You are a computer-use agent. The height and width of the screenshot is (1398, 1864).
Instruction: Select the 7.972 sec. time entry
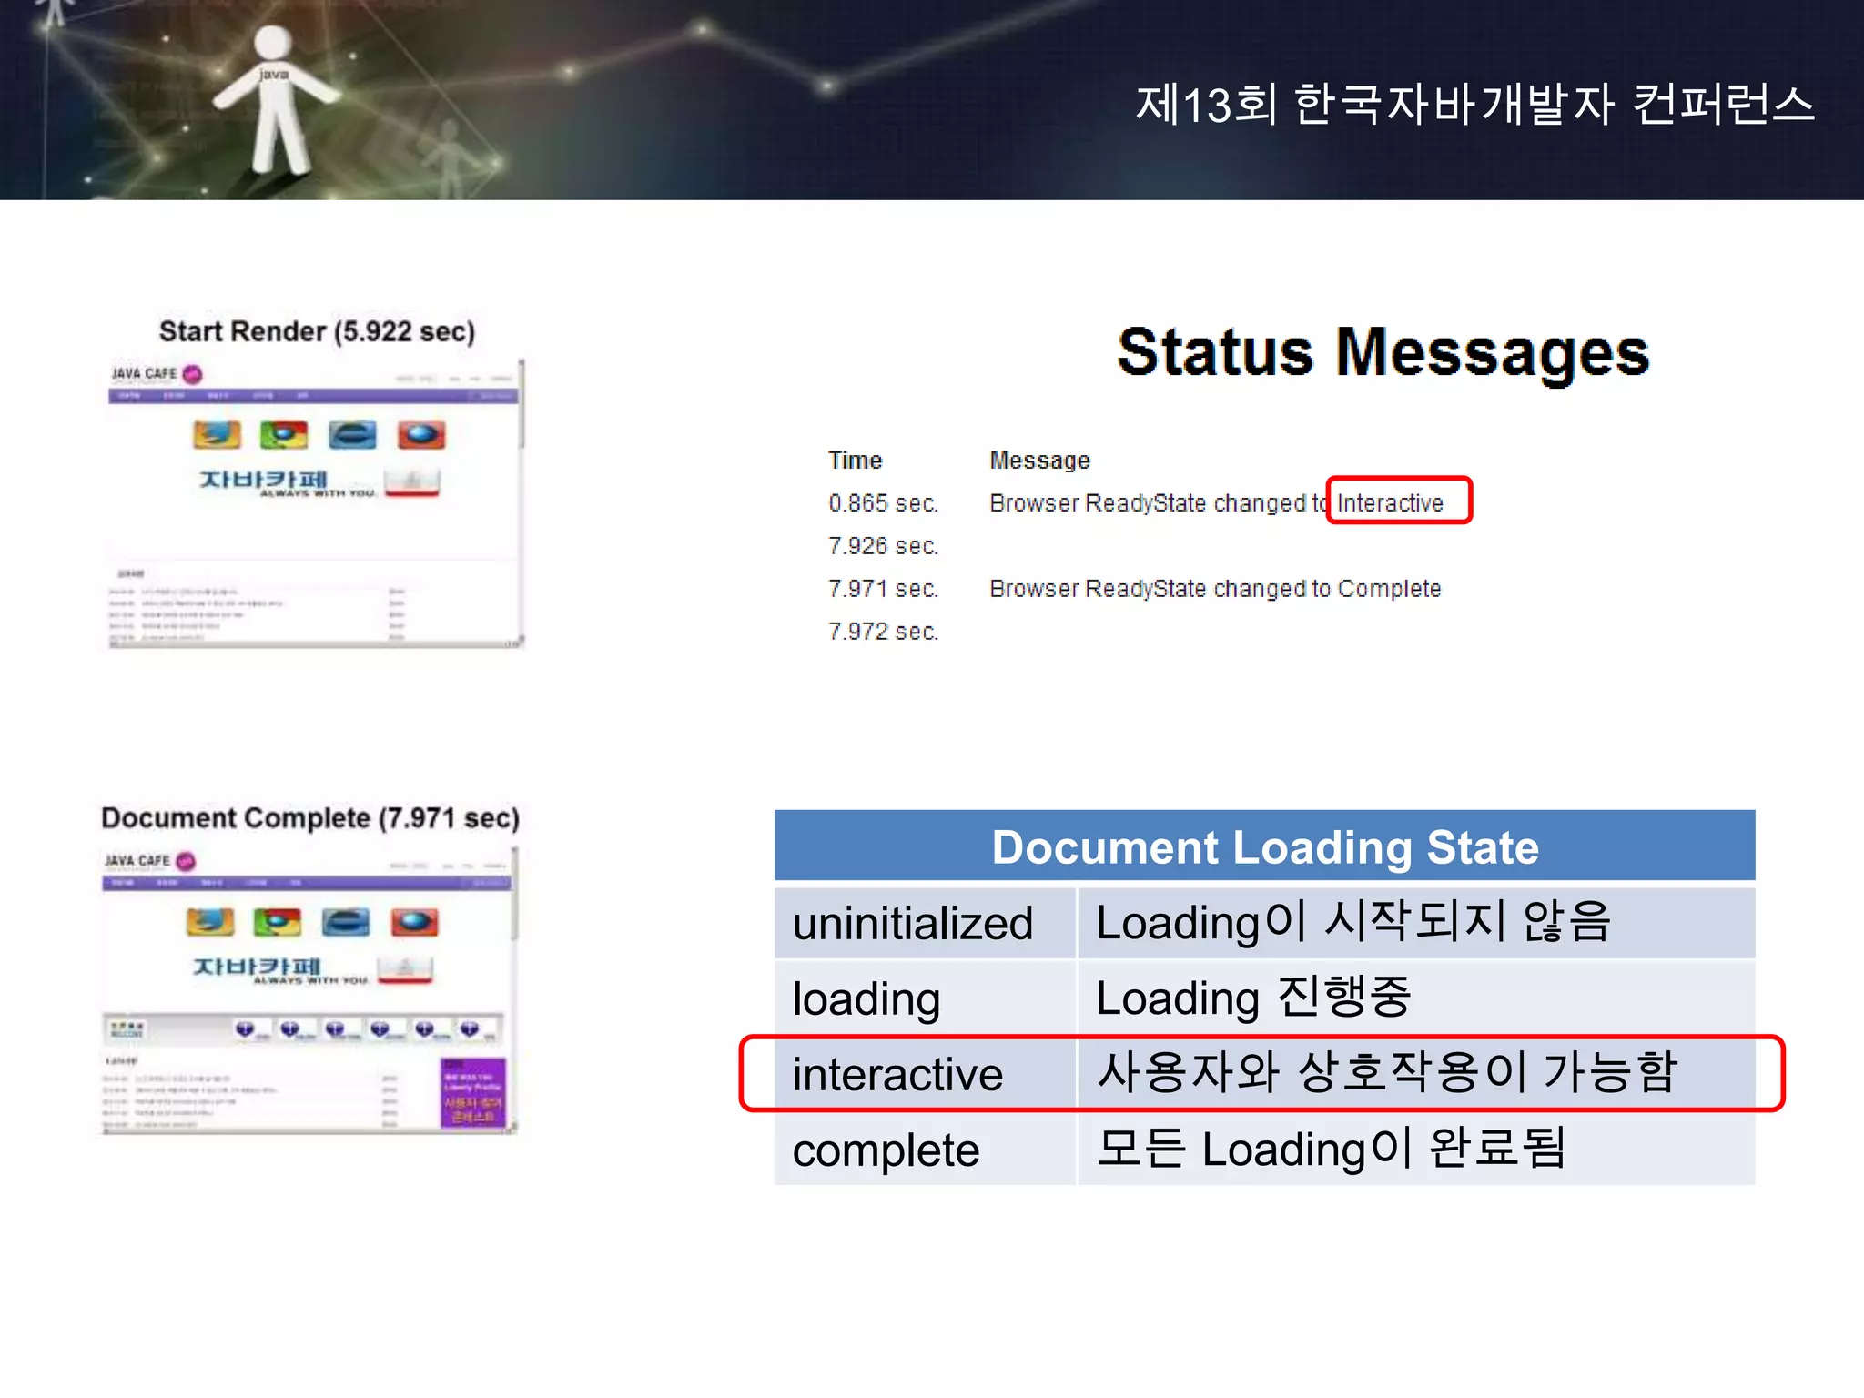coord(883,632)
